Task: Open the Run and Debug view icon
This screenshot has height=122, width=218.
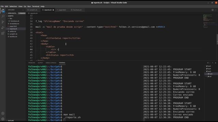Action: tap(3, 28)
